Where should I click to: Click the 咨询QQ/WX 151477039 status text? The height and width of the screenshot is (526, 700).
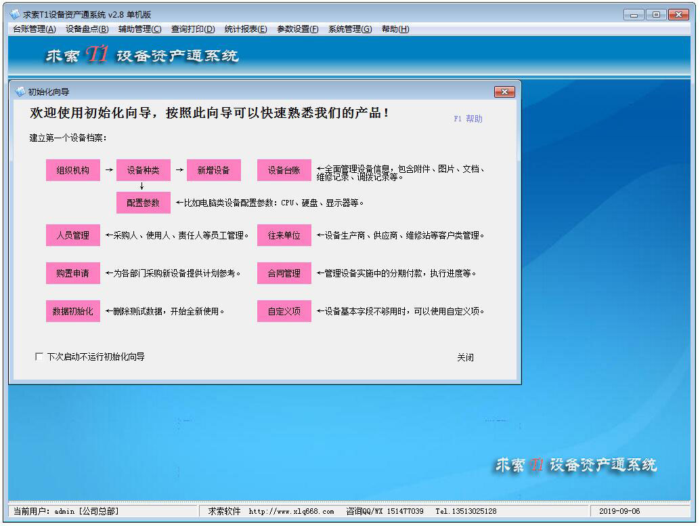[x=385, y=511]
